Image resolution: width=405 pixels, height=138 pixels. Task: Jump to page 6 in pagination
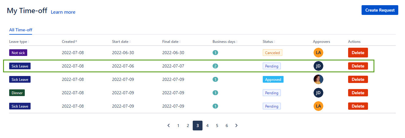[227, 126]
